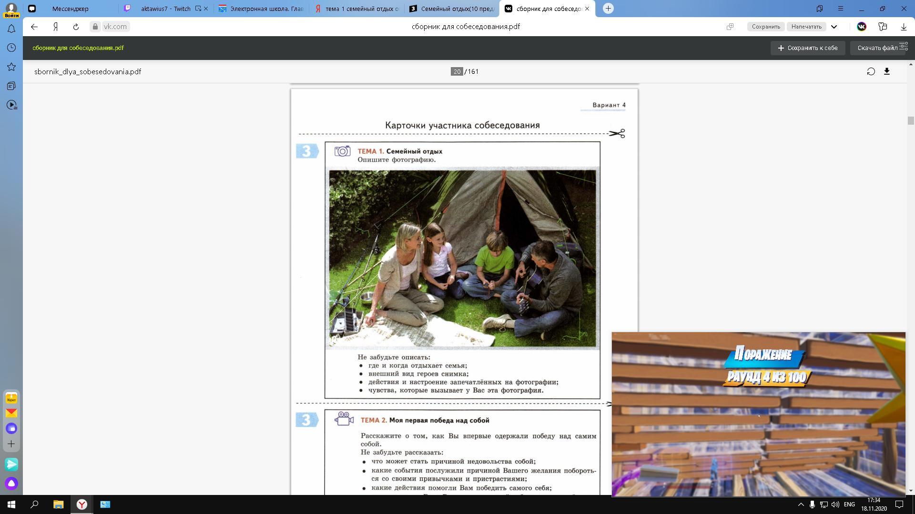This screenshot has width=915, height=514.
Task: Click the PDF download arrow icon
Action: tap(887, 71)
